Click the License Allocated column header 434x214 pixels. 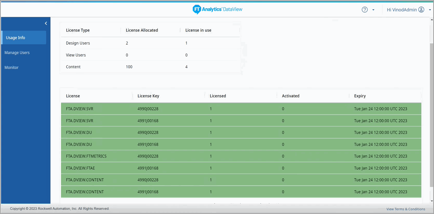pyautogui.click(x=142, y=30)
